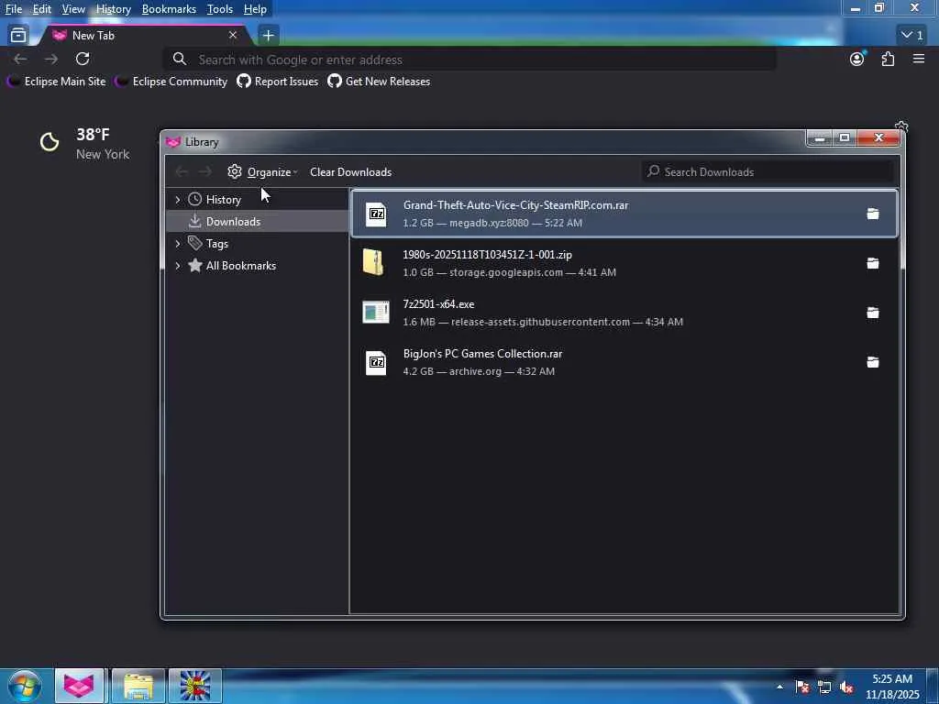Expand the All Bookmarks tree node
Image resolution: width=939 pixels, height=704 pixels.
tap(177, 266)
